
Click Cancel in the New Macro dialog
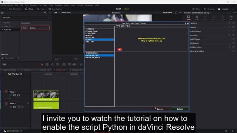160,109
